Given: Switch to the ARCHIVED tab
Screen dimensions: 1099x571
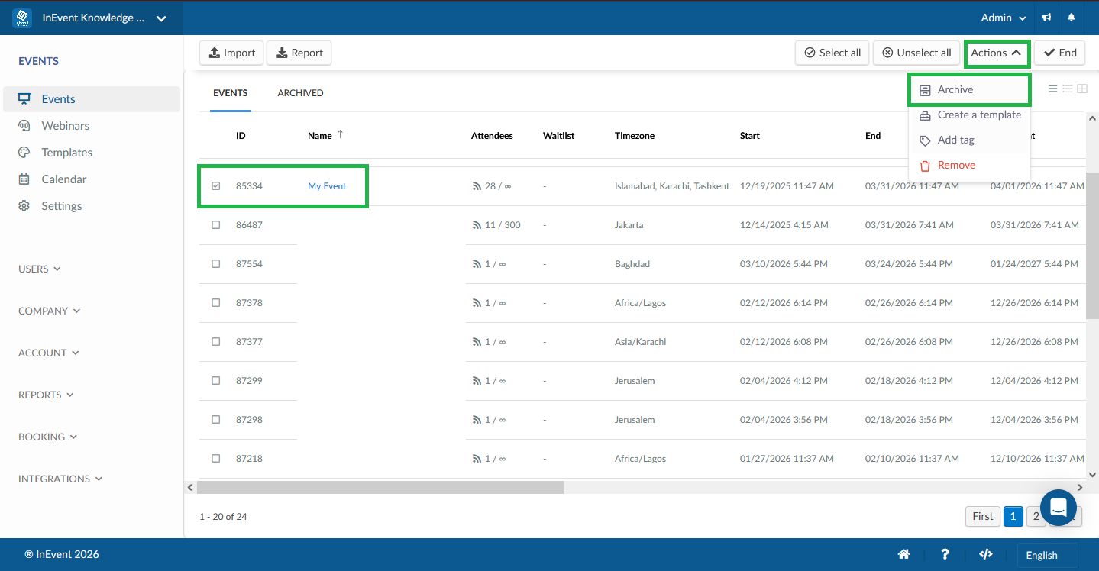Looking at the screenshot, I should click(300, 93).
